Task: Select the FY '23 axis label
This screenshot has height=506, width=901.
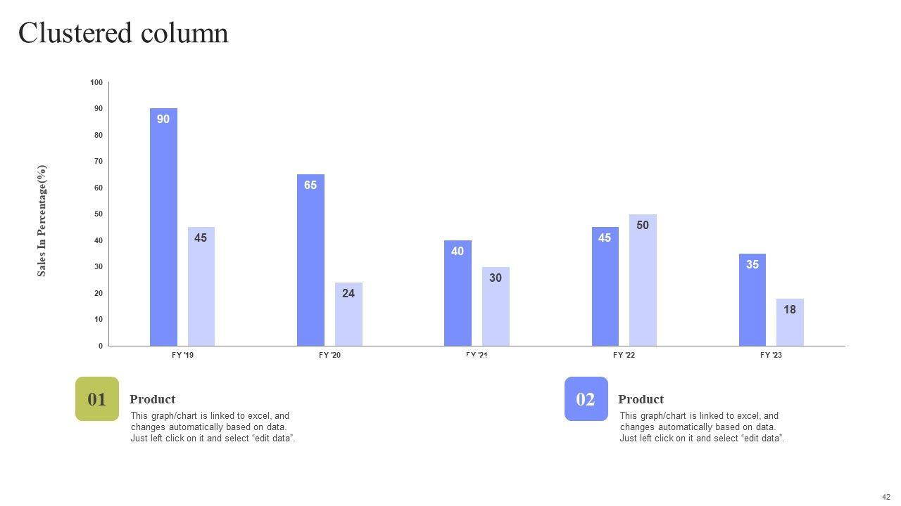Action: point(771,356)
